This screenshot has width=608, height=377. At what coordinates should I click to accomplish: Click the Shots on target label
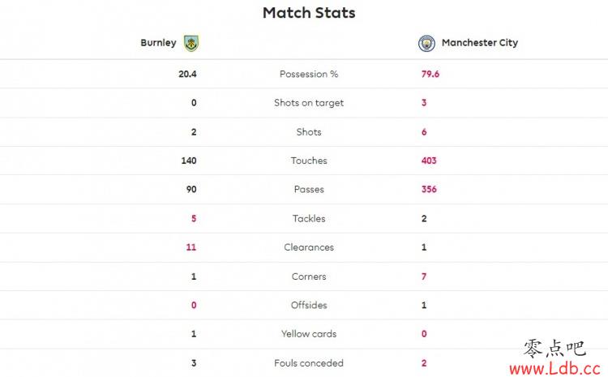point(309,103)
